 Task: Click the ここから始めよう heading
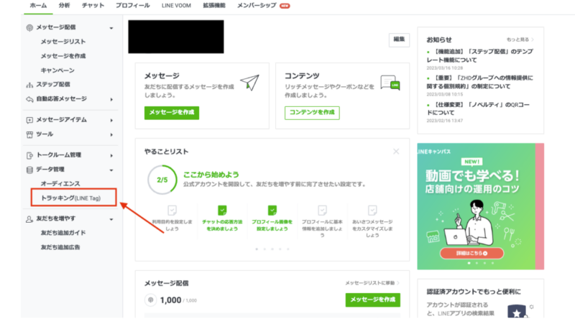211,175
